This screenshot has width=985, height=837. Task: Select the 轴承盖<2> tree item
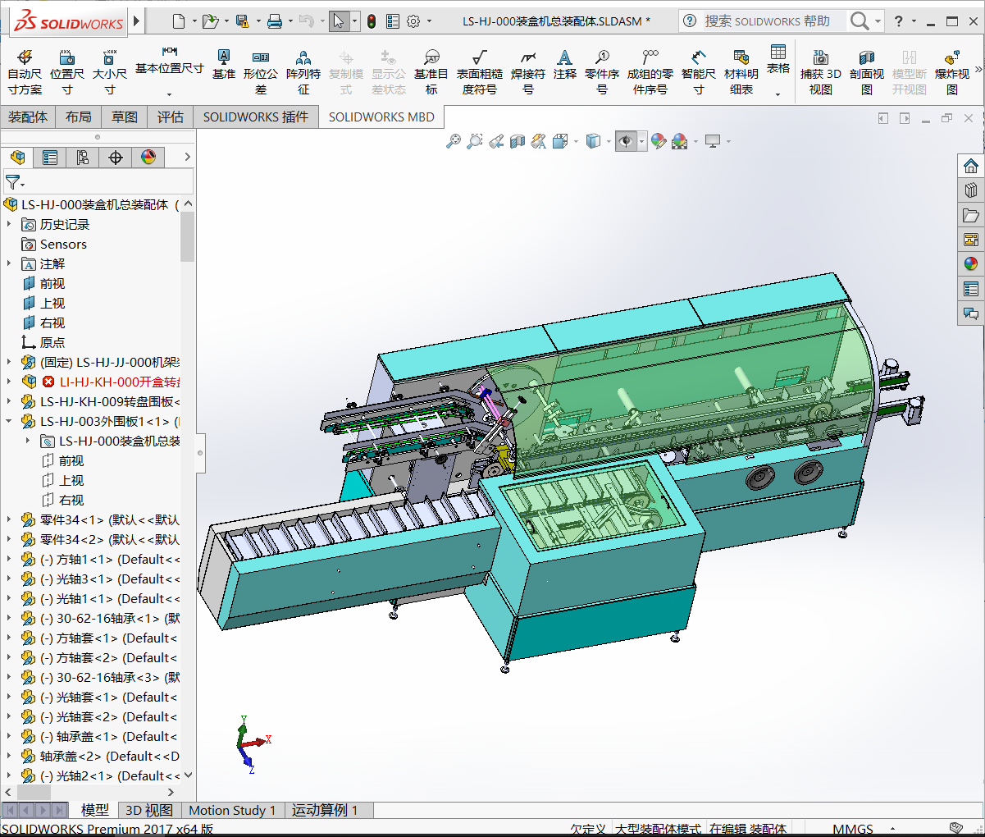click(x=109, y=756)
